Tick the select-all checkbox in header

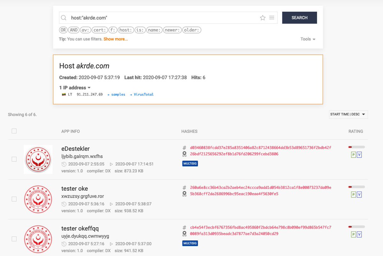click(x=14, y=131)
